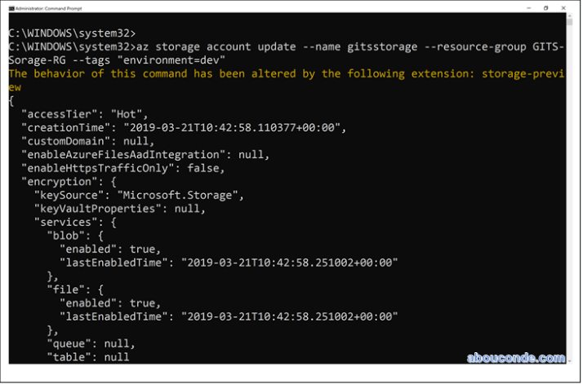The height and width of the screenshot is (384, 583).
Task: Close the Administrator Command Prompt window
Action: pyautogui.click(x=565, y=8)
